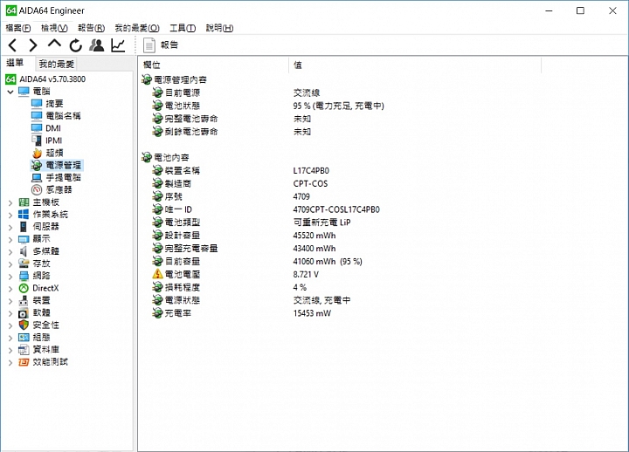Click the 主機板 motherboard icon

[24, 202]
